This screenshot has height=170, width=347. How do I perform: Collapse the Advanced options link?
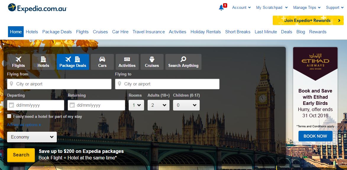tap(24, 125)
